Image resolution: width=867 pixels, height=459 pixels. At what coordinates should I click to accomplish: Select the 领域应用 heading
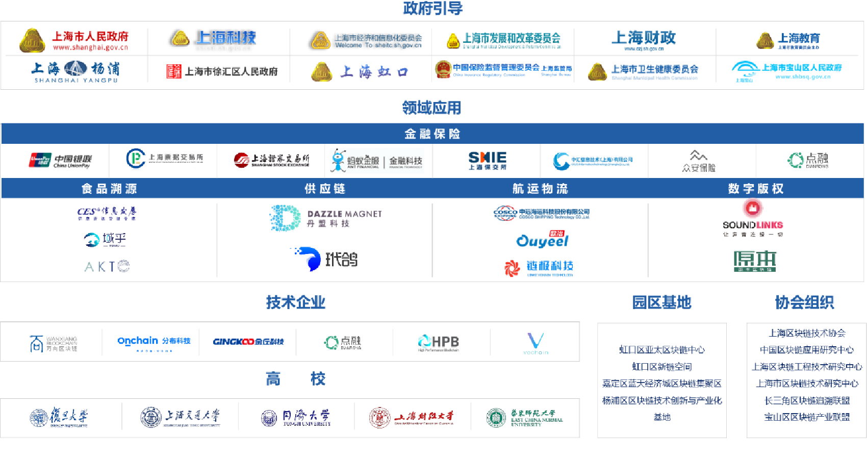point(432,108)
